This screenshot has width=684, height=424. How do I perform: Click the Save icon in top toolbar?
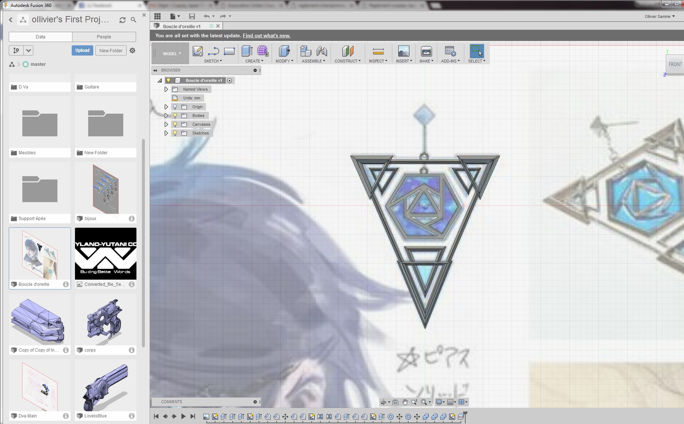click(x=192, y=16)
